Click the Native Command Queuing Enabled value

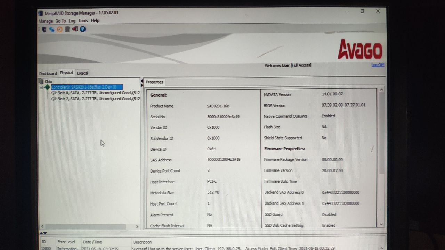[x=328, y=116]
